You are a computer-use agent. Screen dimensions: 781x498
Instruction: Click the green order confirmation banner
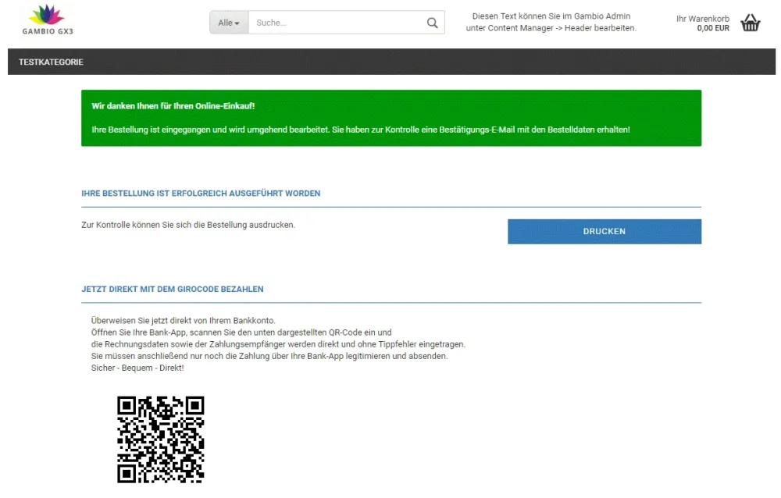pyautogui.click(x=391, y=118)
